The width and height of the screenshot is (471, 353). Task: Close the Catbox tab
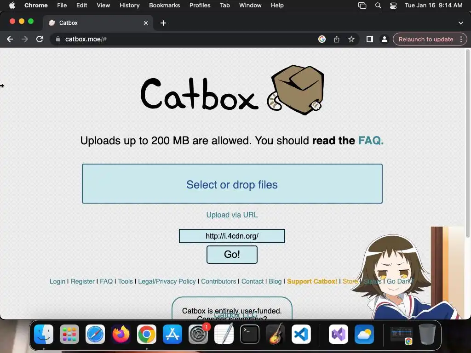click(146, 23)
